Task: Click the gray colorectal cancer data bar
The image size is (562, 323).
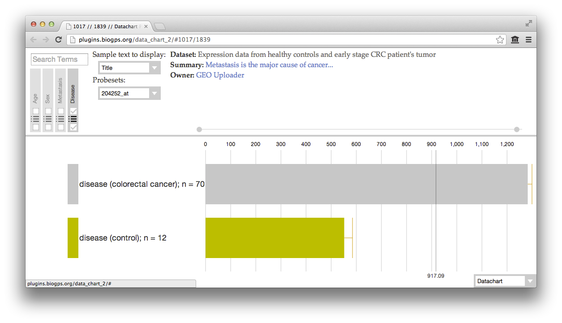Action: (367, 184)
